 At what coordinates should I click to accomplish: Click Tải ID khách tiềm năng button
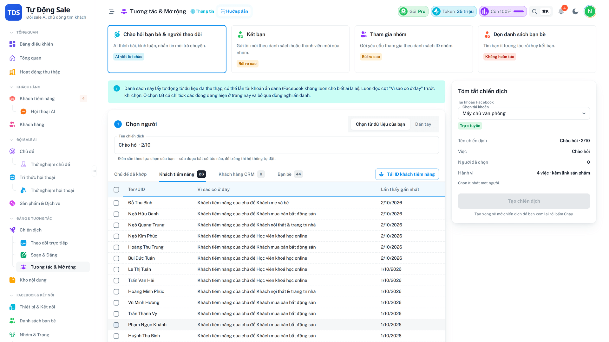(407, 174)
